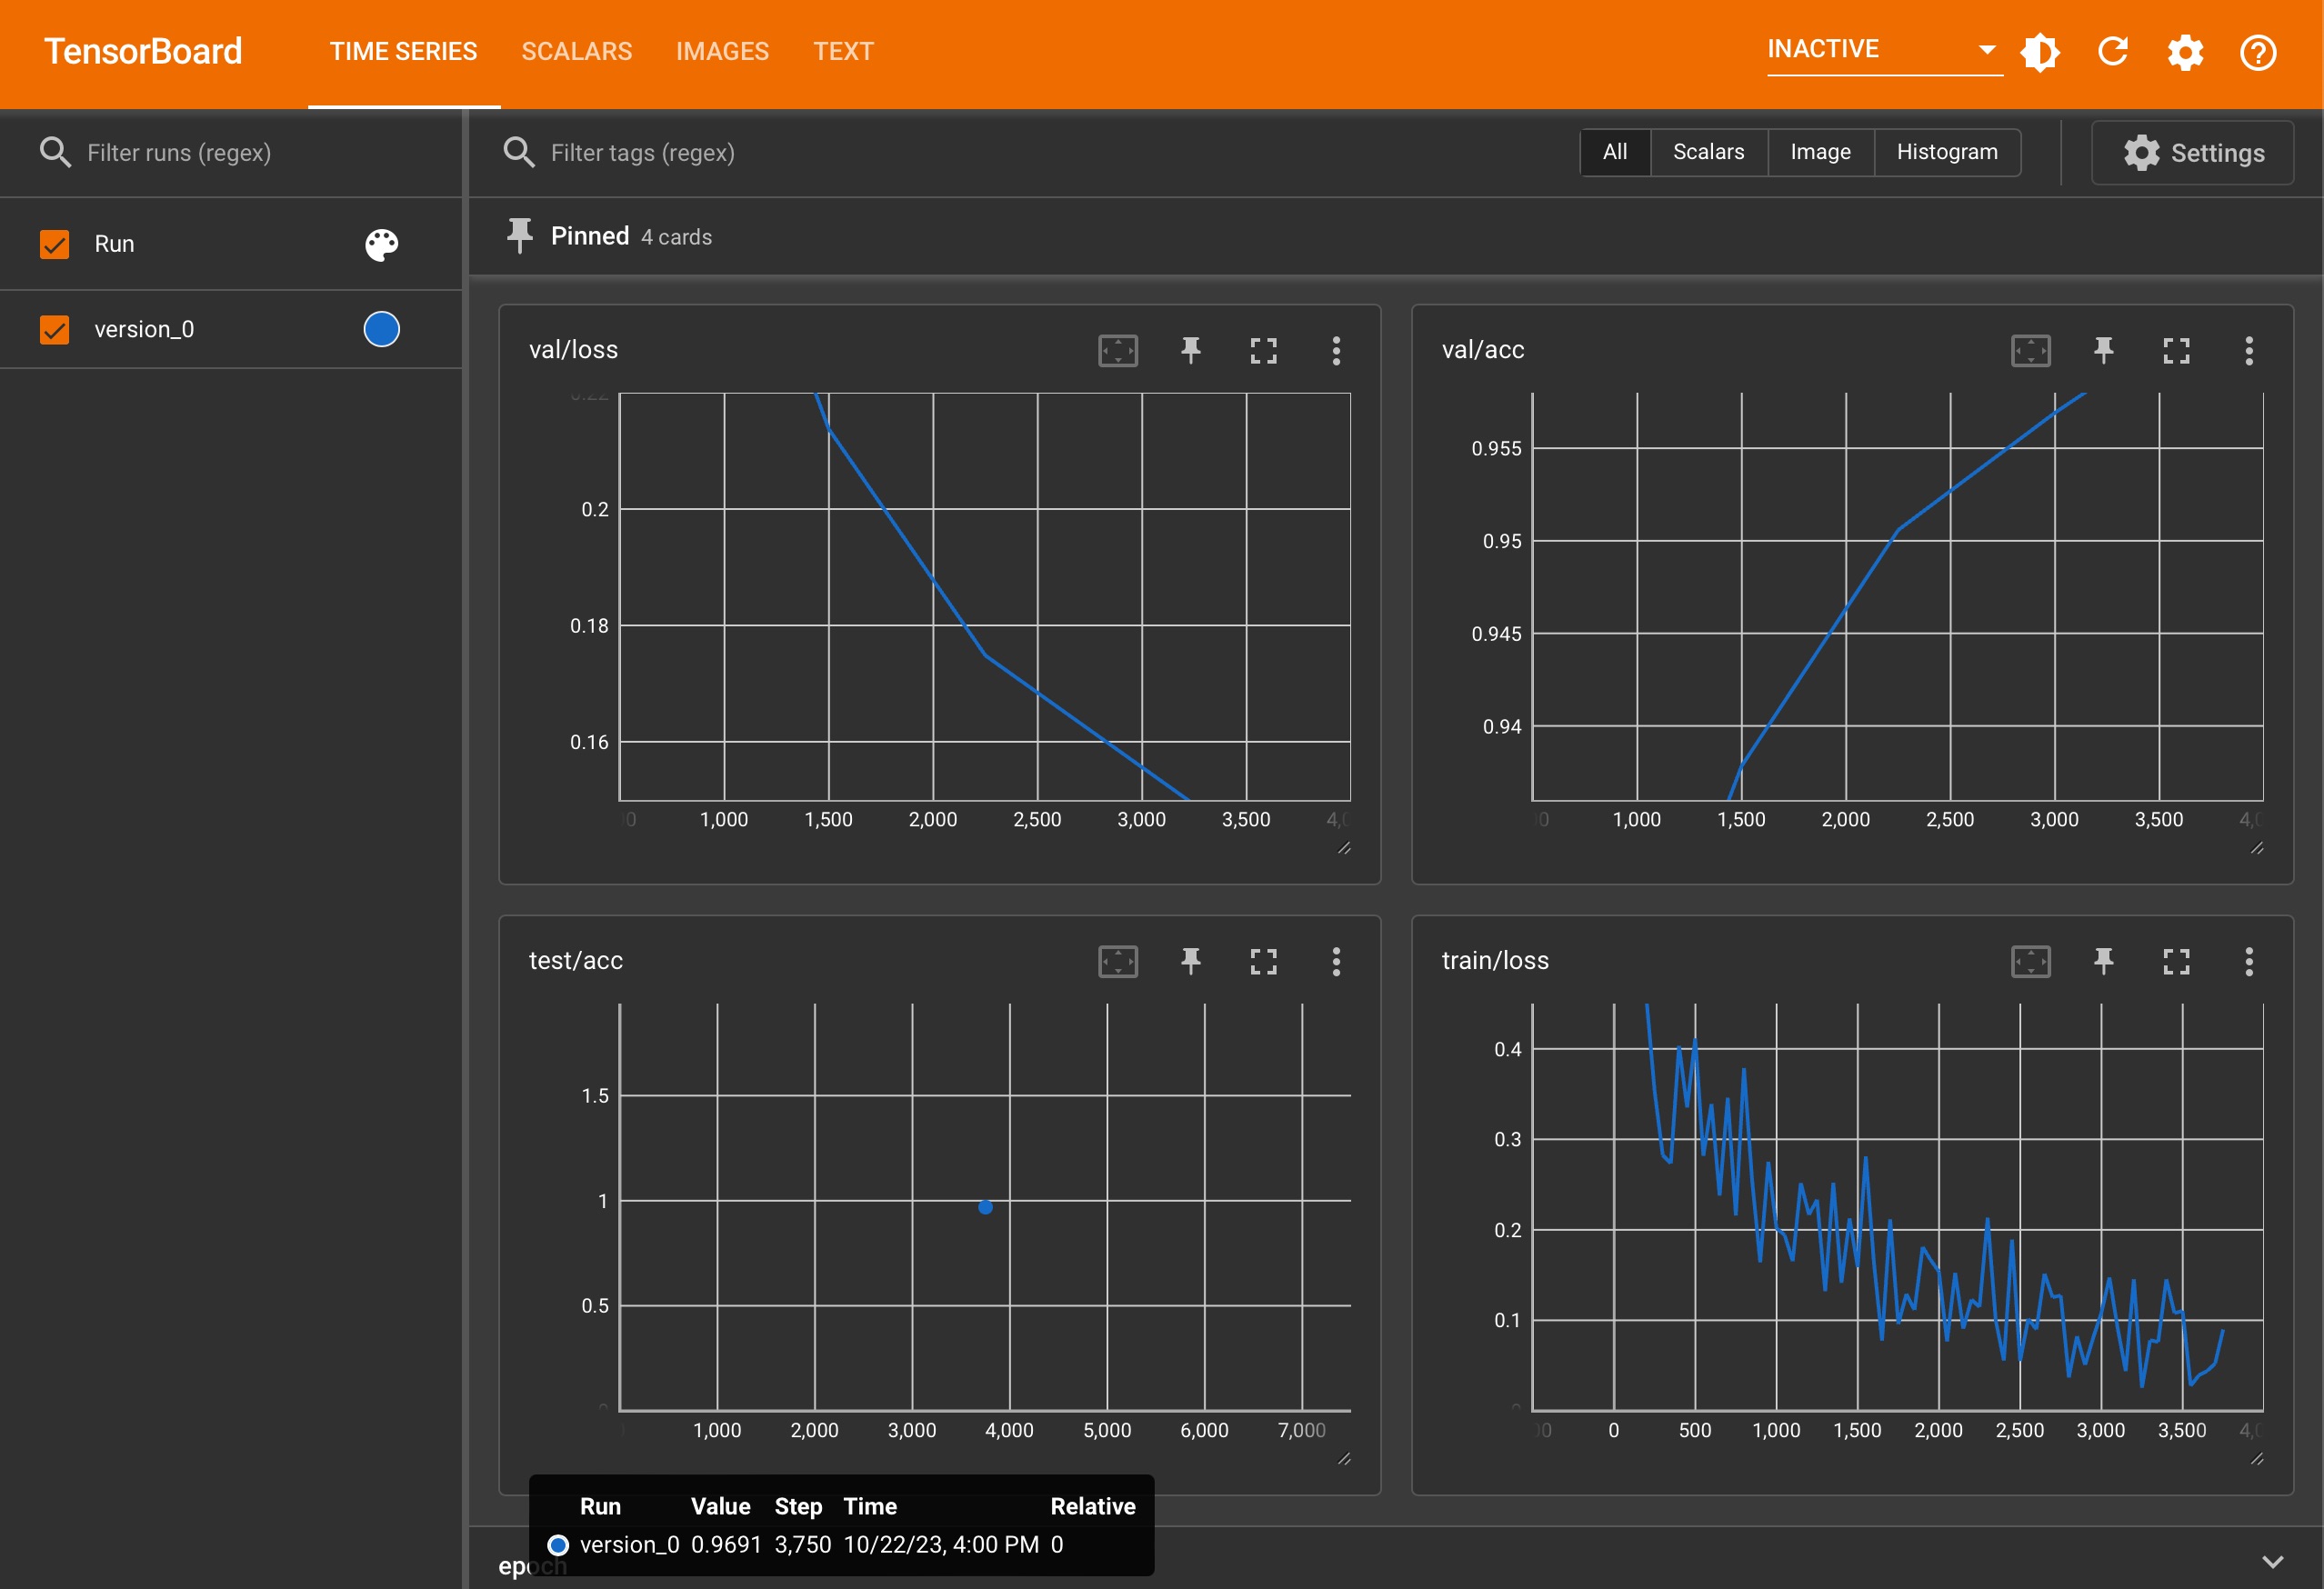Open the Settings pane button

tap(2192, 153)
